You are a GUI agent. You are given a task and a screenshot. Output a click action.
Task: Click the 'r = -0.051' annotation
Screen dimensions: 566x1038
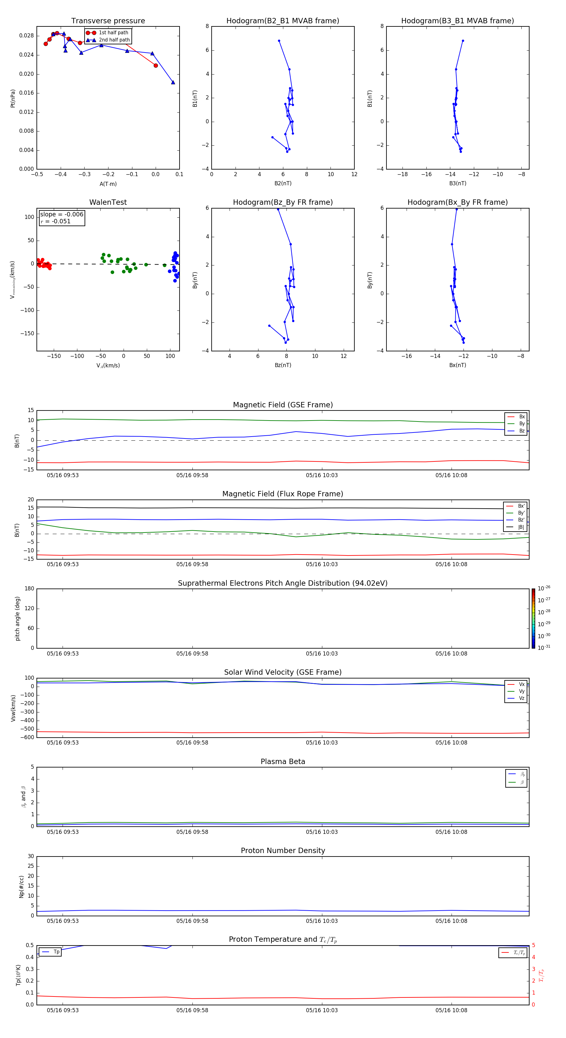[x=56, y=221]
